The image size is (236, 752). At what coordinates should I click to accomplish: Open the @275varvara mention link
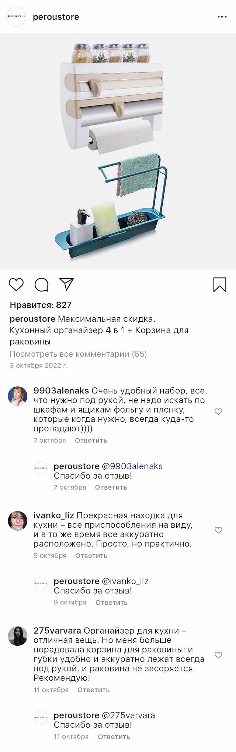(x=128, y=715)
